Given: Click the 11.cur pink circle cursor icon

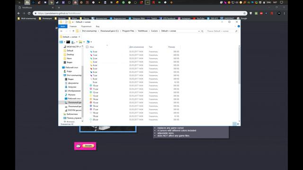Looking at the screenshot, I should pyautogui.click(x=91, y=89).
